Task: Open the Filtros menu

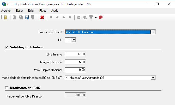Action: [43, 11]
